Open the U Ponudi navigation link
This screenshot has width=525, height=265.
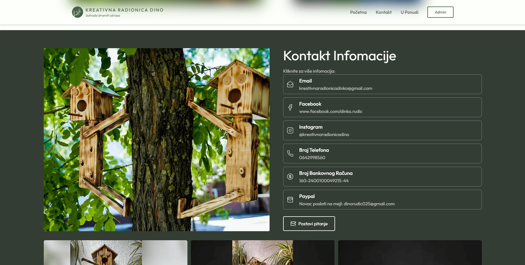(410, 12)
